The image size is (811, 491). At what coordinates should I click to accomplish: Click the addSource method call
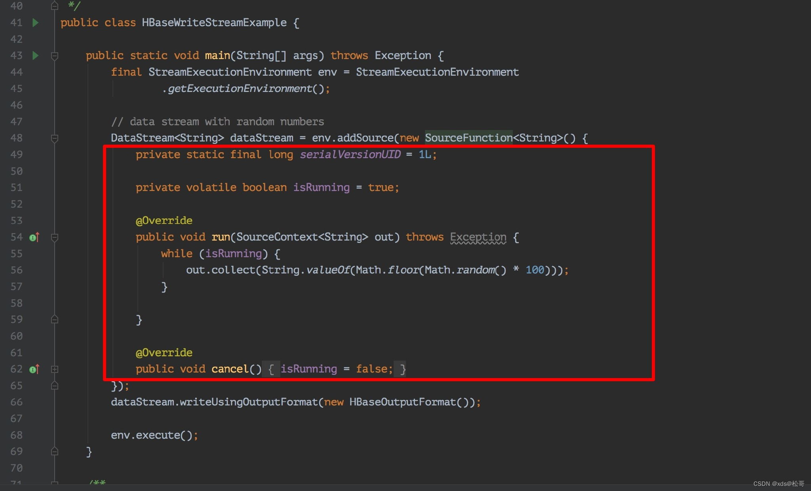[x=365, y=138]
